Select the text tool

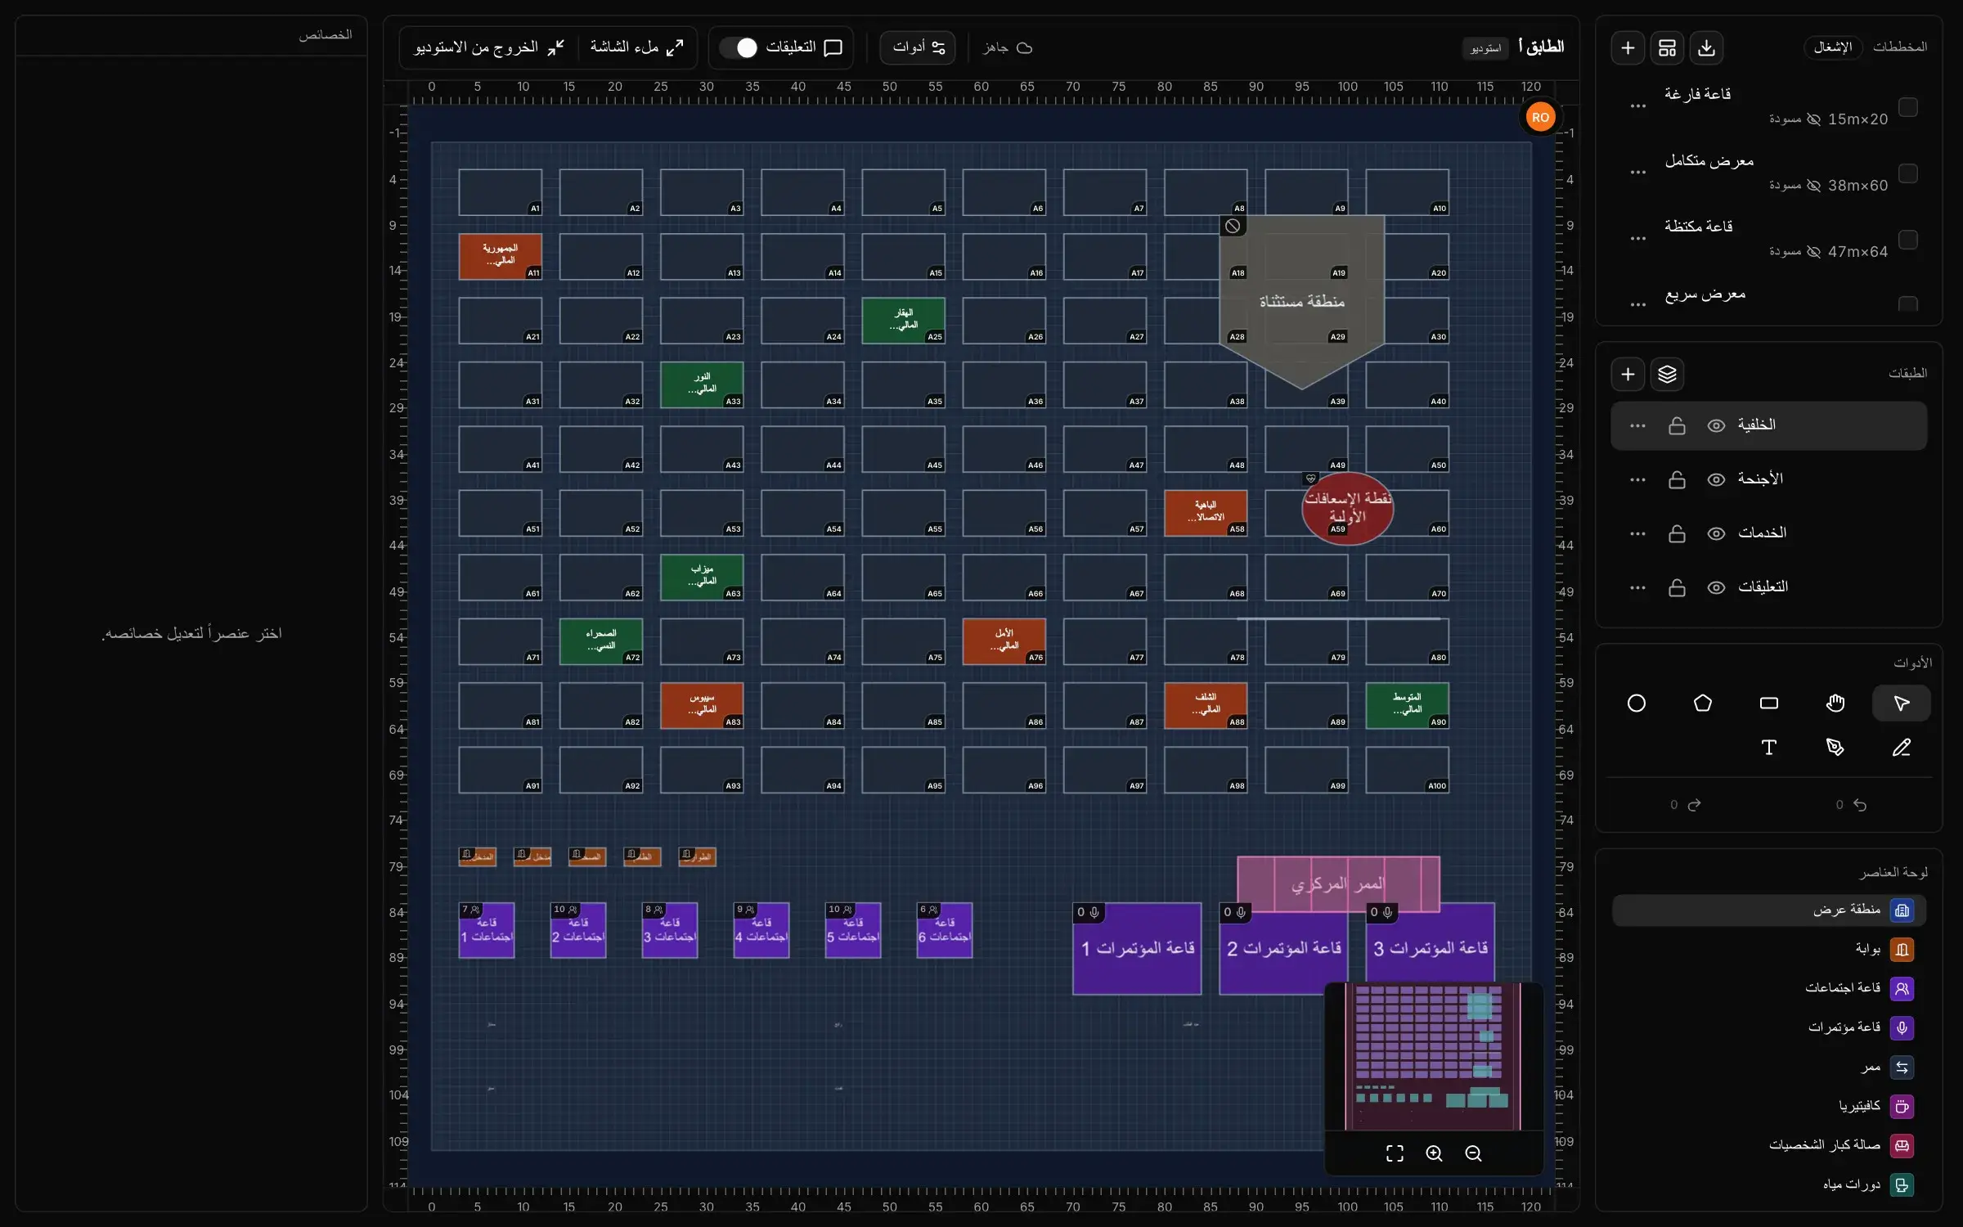pyautogui.click(x=1769, y=748)
